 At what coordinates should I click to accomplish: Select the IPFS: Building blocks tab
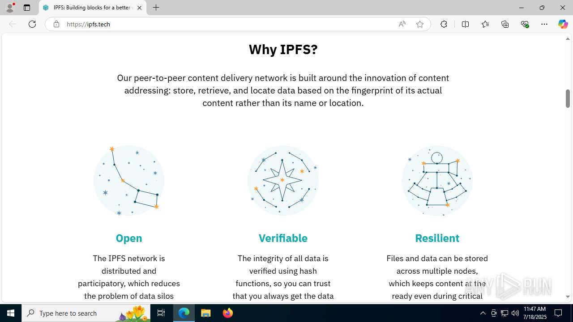(x=93, y=8)
